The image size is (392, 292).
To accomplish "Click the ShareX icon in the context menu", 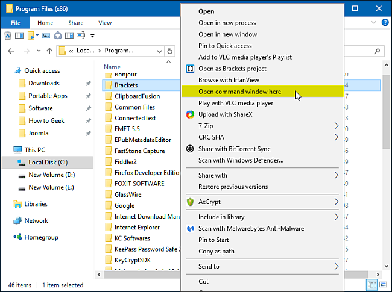I will pos(190,114).
